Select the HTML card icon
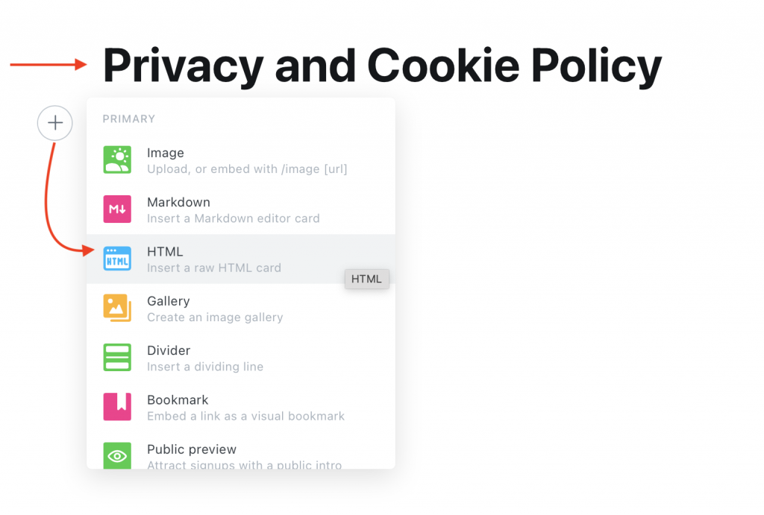Image resolution: width=764 pixels, height=515 pixels. 116,259
